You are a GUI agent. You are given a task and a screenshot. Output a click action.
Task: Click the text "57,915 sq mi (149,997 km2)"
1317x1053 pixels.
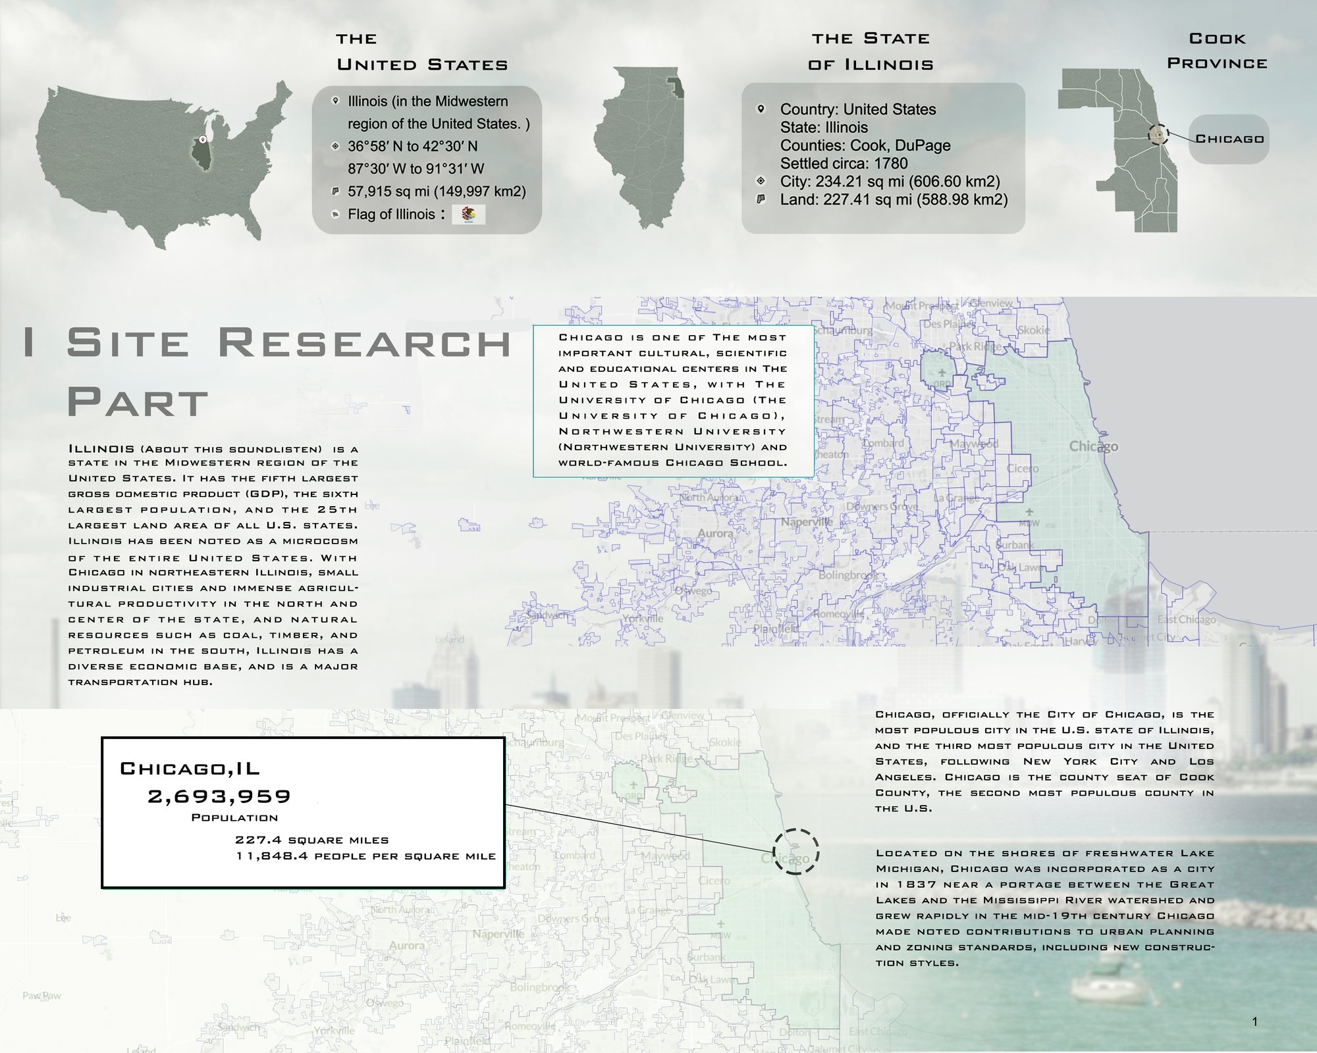[437, 192]
